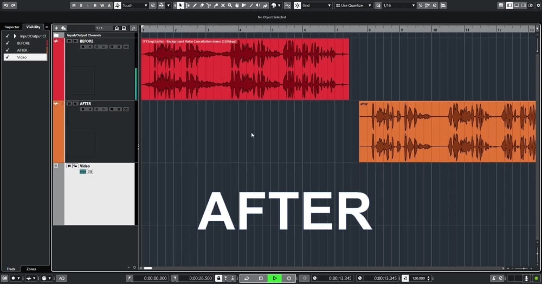The image size is (542, 284).
Task: Open the Grid snap type dropdown
Action: [x=317, y=5]
